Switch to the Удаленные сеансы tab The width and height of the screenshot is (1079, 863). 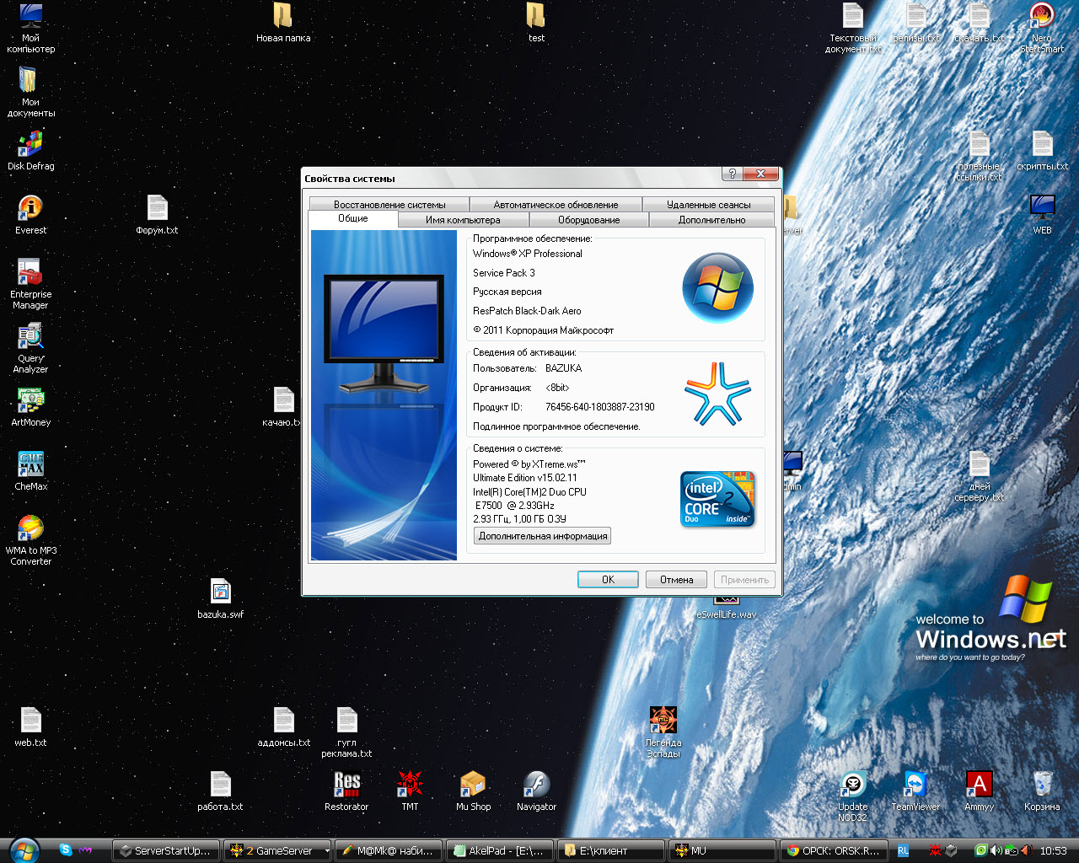point(708,205)
